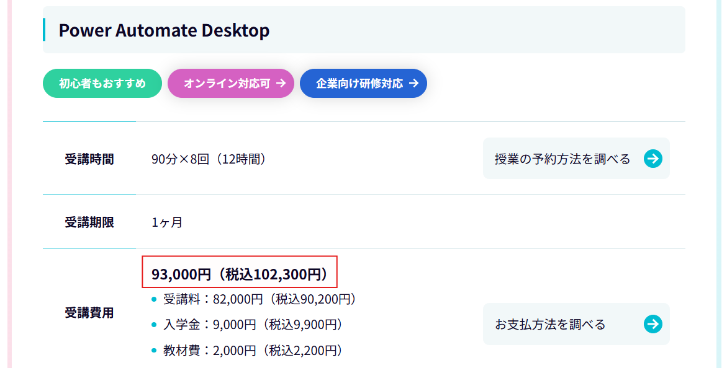Click the arrow in オンライン対応可 badge
Viewport: 727px width, 368px height.
(x=281, y=83)
